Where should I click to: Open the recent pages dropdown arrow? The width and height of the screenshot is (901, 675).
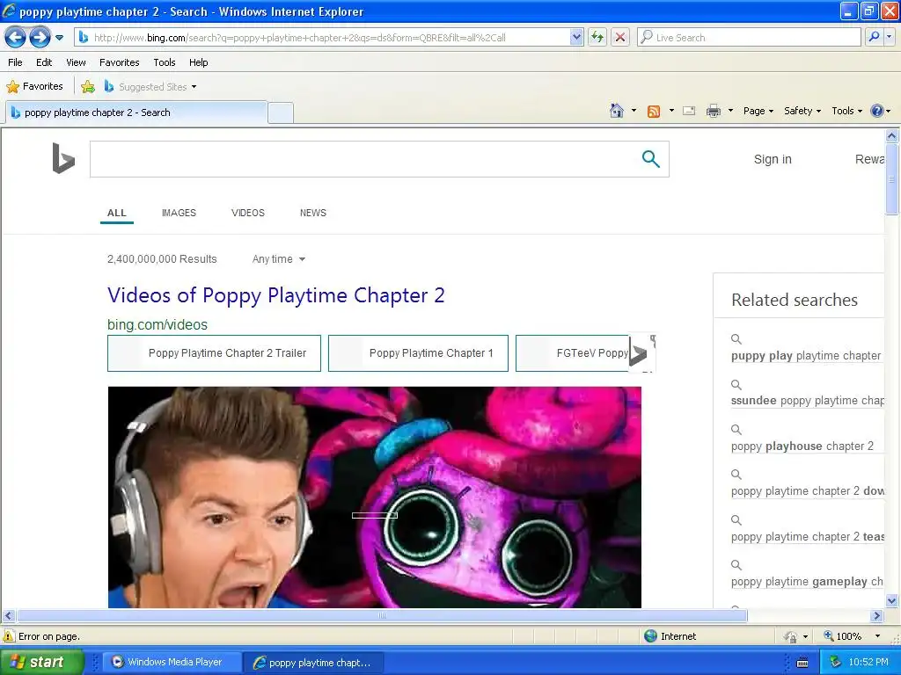(x=59, y=38)
